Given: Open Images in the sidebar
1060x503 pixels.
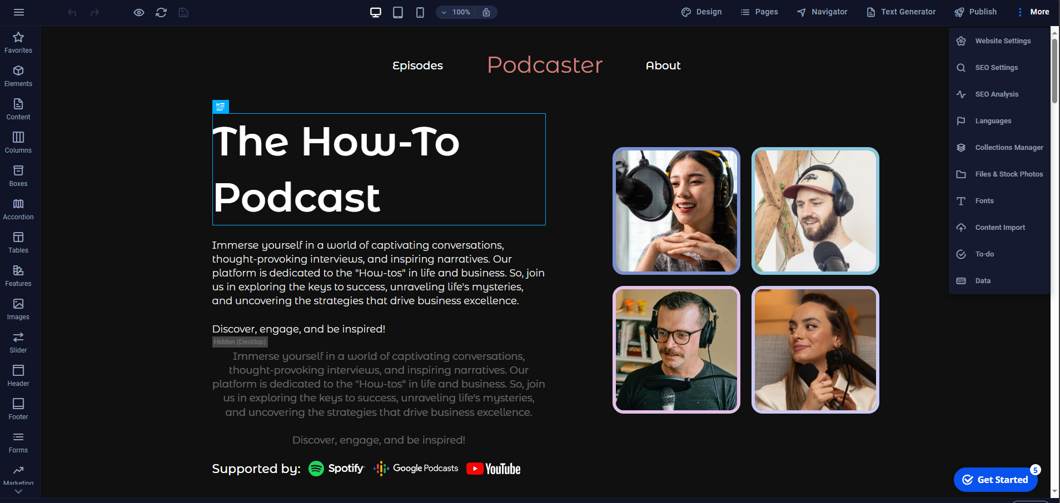Looking at the screenshot, I should pos(18,309).
